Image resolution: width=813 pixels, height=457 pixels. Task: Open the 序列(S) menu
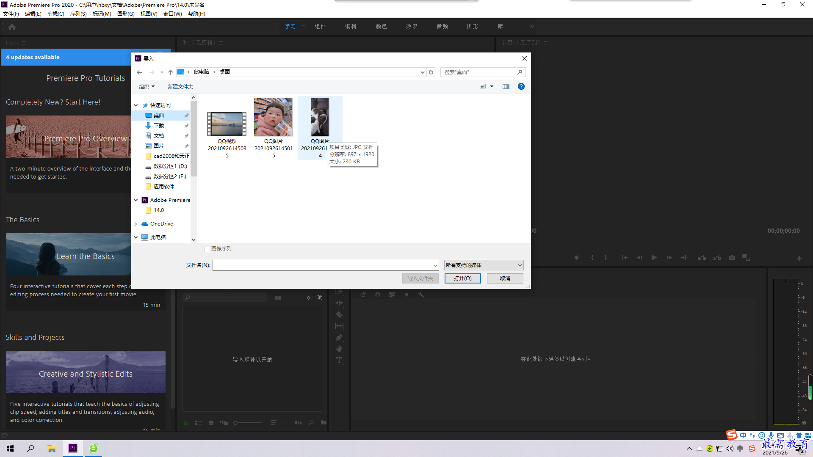coord(78,14)
